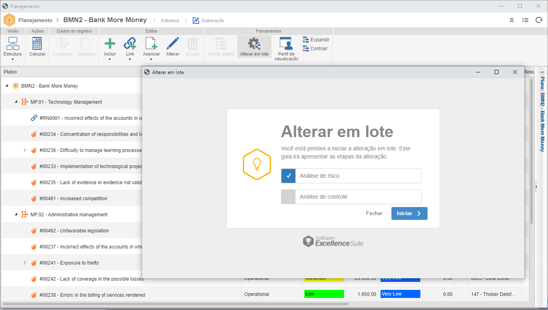The height and width of the screenshot is (310, 548).
Task: Expand the #00241 Exposure to thefts row
Action: pos(25,263)
